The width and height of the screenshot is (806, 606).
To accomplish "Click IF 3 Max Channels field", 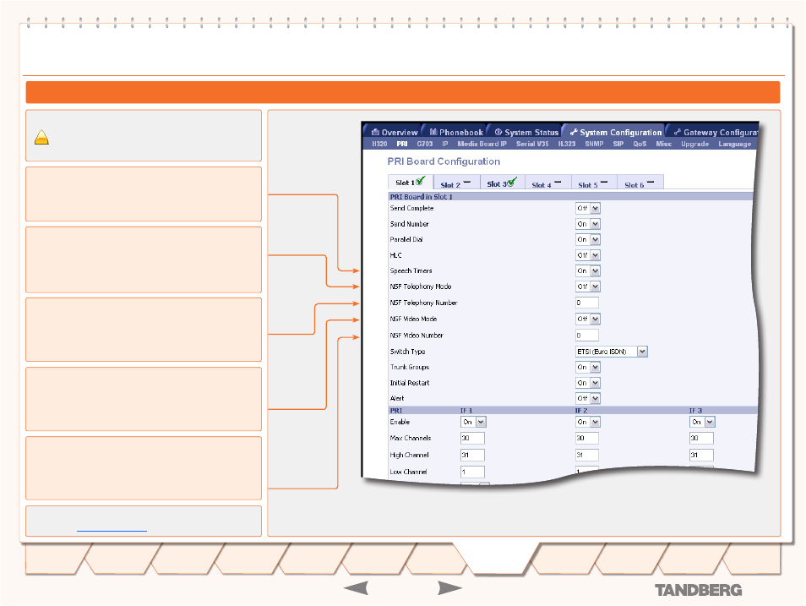I will 701,439.
